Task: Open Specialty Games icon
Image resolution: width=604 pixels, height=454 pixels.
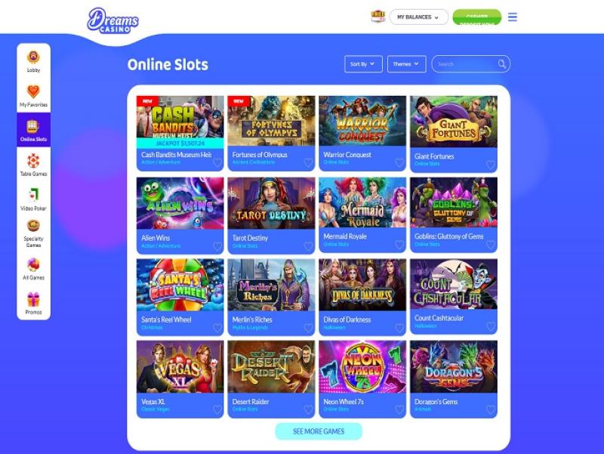Action: [x=33, y=225]
